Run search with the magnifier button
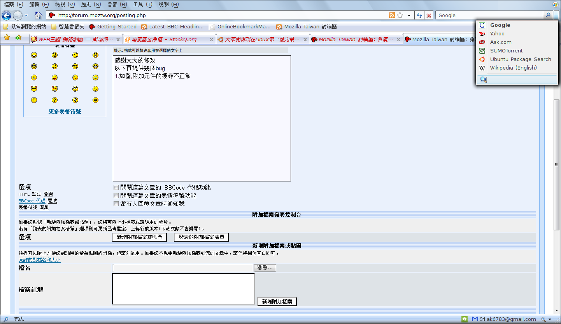Image resolution: width=561 pixels, height=324 pixels. (x=548, y=15)
